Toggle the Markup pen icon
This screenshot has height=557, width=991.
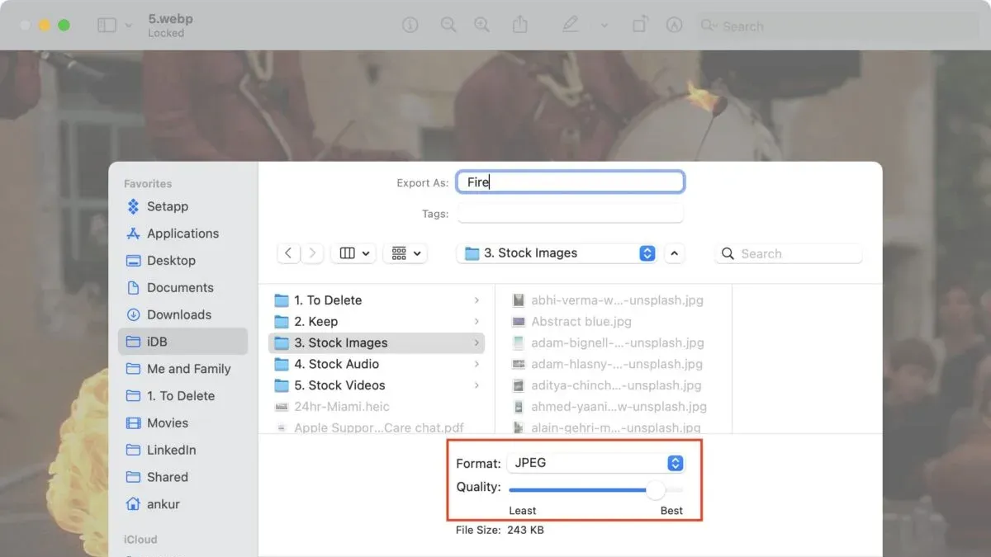(571, 26)
